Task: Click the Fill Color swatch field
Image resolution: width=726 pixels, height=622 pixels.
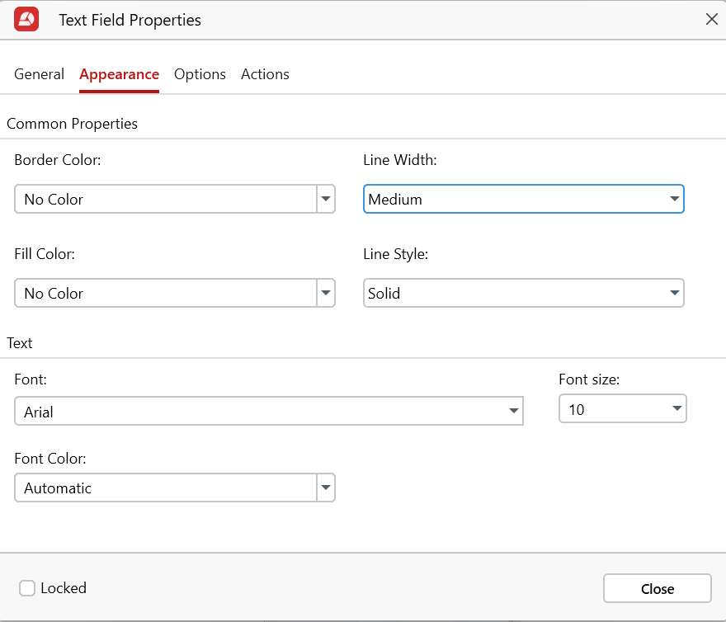Action: pos(165,294)
